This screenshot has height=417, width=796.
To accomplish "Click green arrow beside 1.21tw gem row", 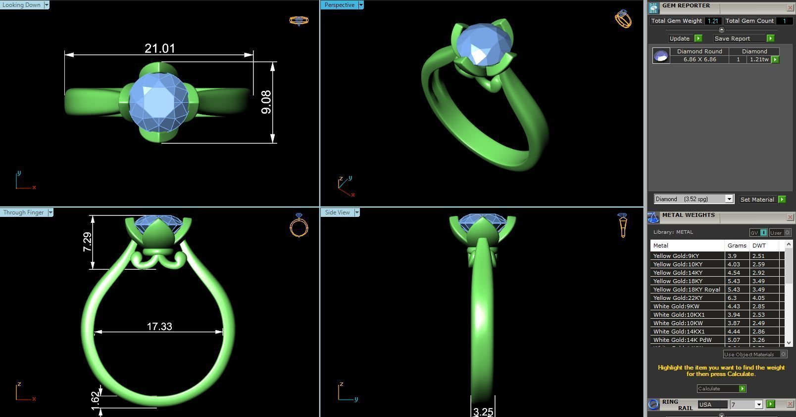I will point(775,59).
